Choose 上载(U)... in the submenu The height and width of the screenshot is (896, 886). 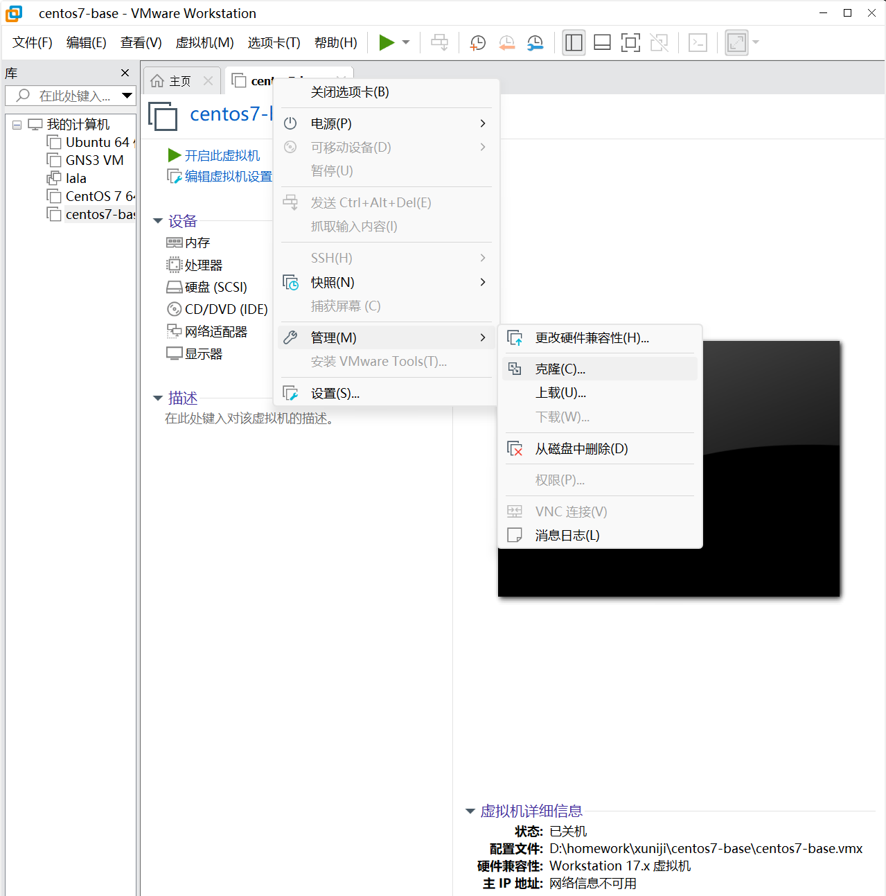point(600,393)
